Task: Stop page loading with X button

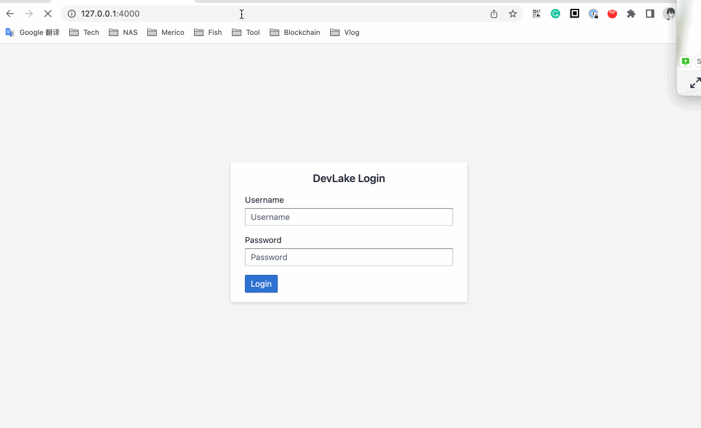Action: tap(48, 14)
